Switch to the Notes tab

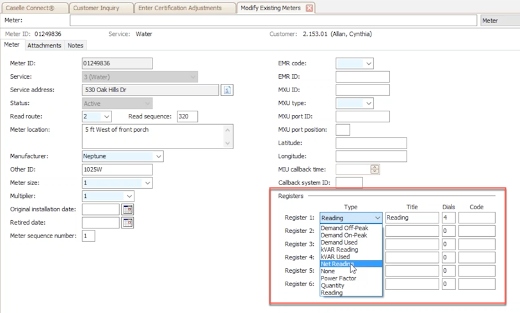tap(76, 45)
